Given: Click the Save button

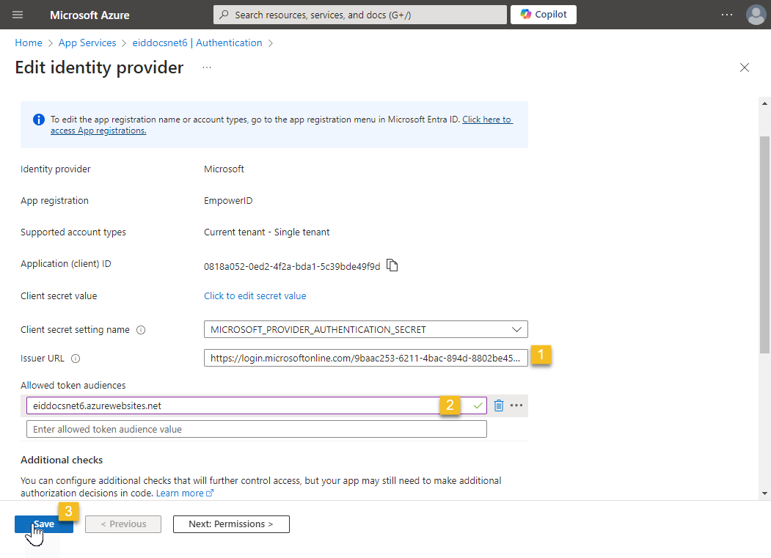Looking at the screenshot, I should tap(44, 524).
